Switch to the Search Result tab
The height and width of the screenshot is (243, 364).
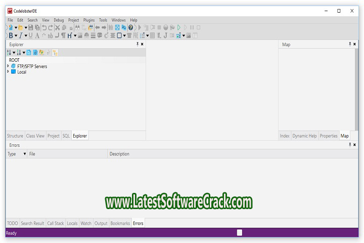32,223
